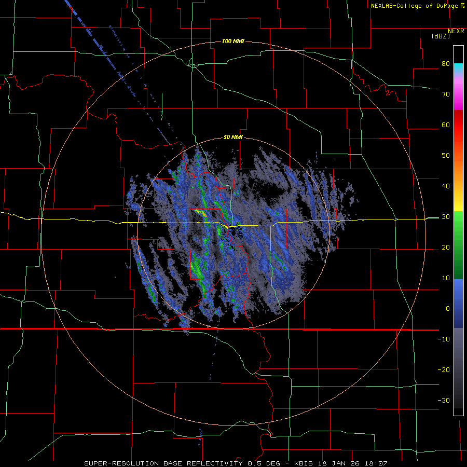Click the NEXR label above color scale

coord(456,31)
